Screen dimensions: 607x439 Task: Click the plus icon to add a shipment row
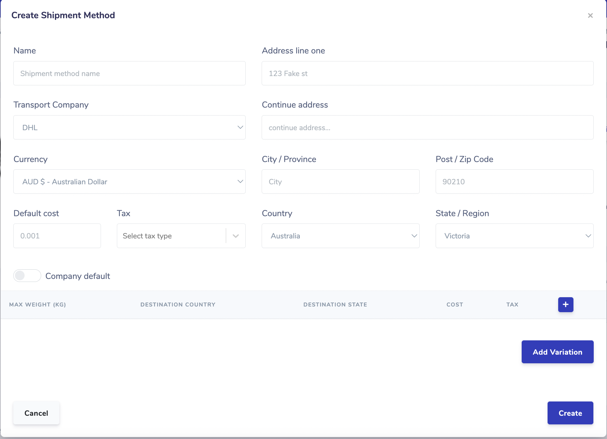coord(565,305)
